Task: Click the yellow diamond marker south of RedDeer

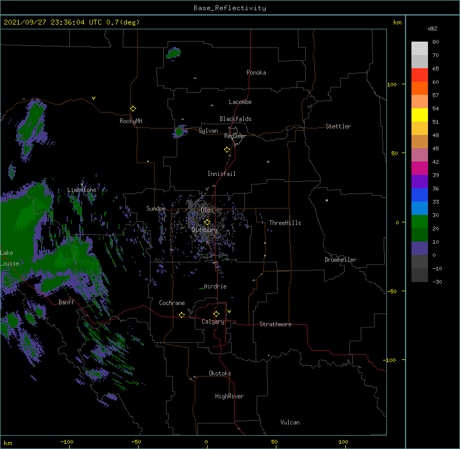Action: (x=227, y=150)
